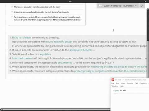The width and height of the screenshot is (149, 111).
Task: Click the left arrow of the horizontal scrollbar
Action: coord(1,109)
